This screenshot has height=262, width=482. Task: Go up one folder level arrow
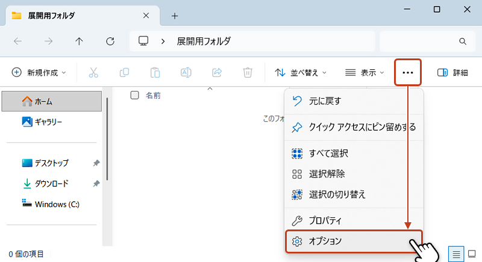[79, 41]
